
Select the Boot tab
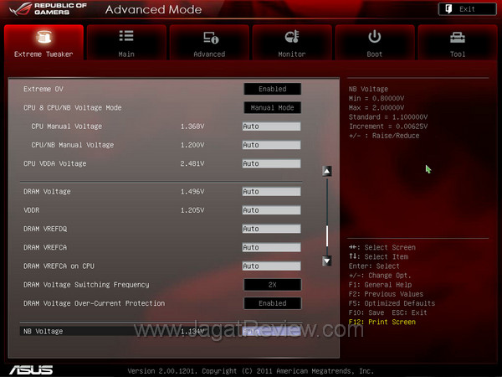point(375,43)
